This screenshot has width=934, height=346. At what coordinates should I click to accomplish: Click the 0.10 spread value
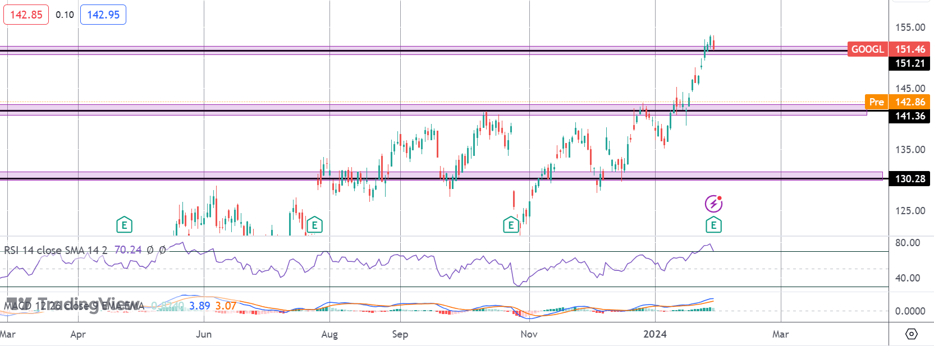pyautogui.click(x=65, y=15)
